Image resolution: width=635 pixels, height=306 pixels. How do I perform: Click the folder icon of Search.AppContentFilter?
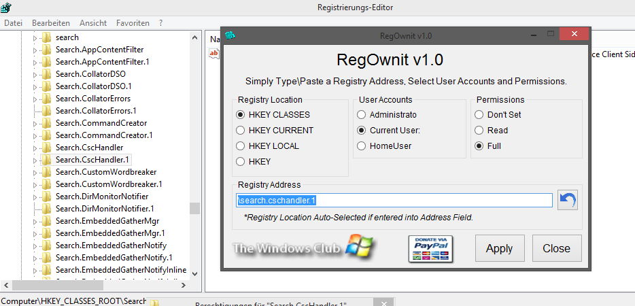47,50
